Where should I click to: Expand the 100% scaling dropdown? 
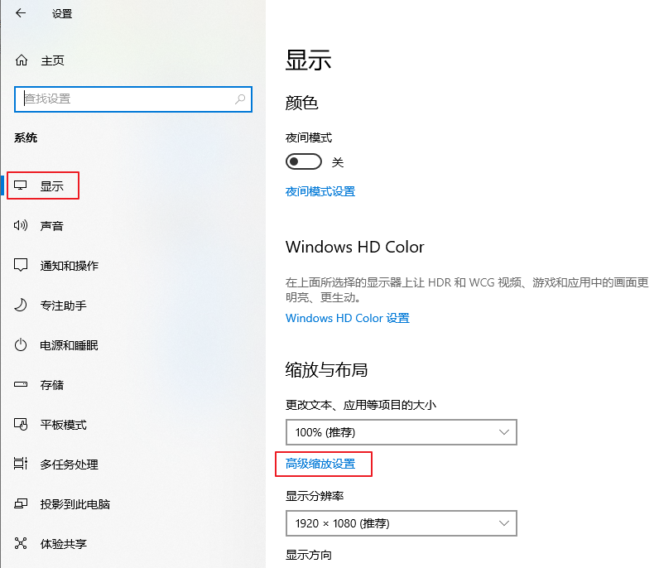tap(401, 432)
